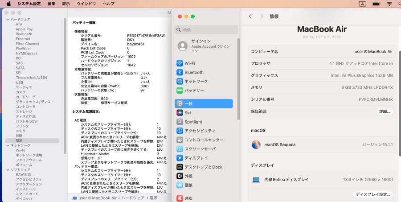The height and width of the screenshot is (202, 401).
Task: Select the ネットワーク globe icon
Action: [x=180, y=81]
